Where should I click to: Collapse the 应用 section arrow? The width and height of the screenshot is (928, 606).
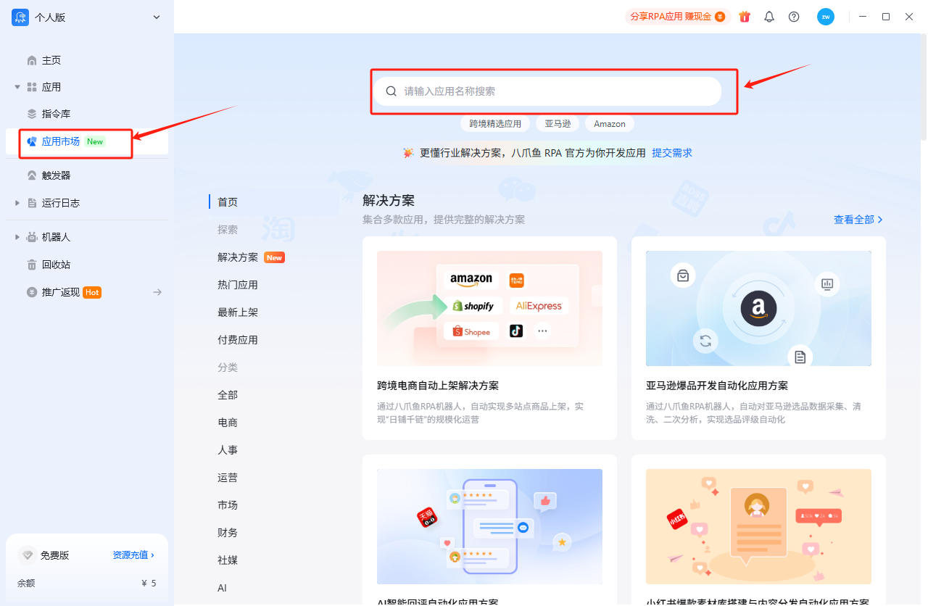click(x=17, y=87)
